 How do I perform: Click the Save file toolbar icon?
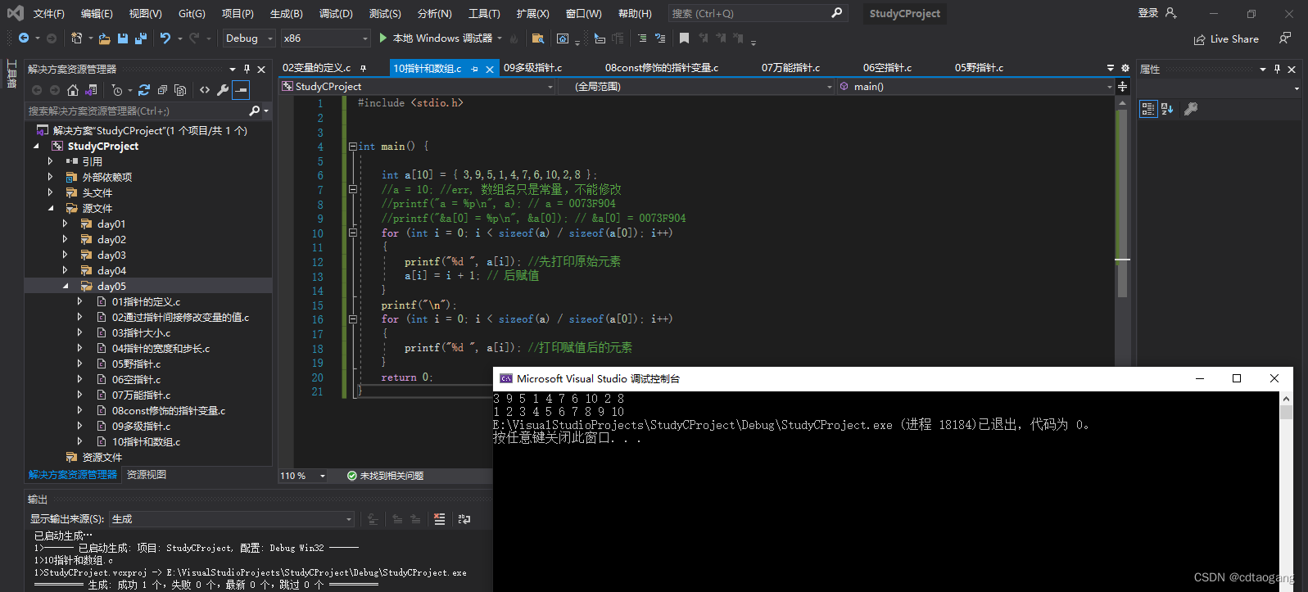coord(123,38)
